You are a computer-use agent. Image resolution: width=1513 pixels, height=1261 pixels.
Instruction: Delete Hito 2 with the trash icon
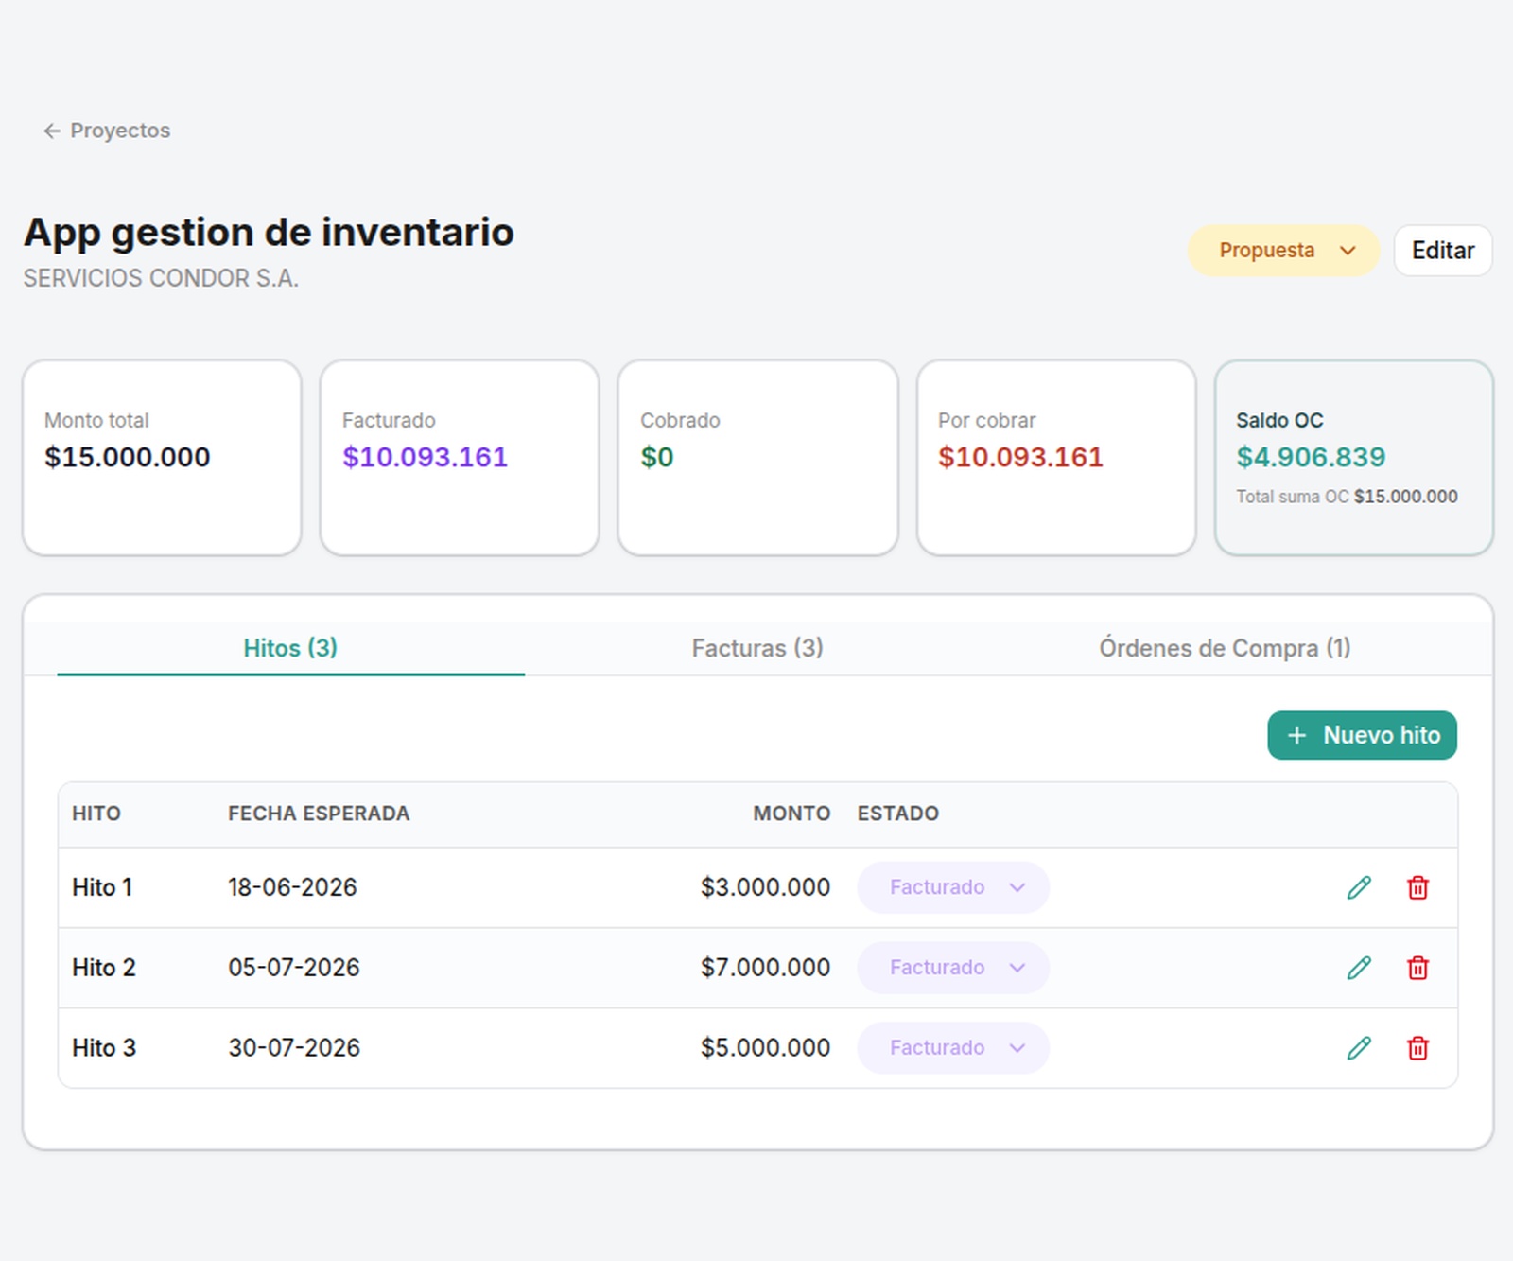[1417, 968]
